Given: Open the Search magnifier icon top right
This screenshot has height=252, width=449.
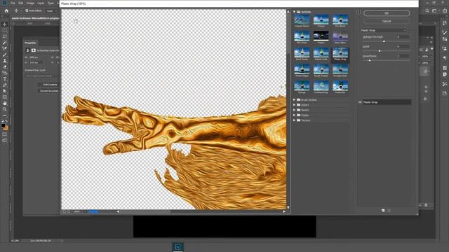Looking at the screenshot, I should (x=427, y=11).
